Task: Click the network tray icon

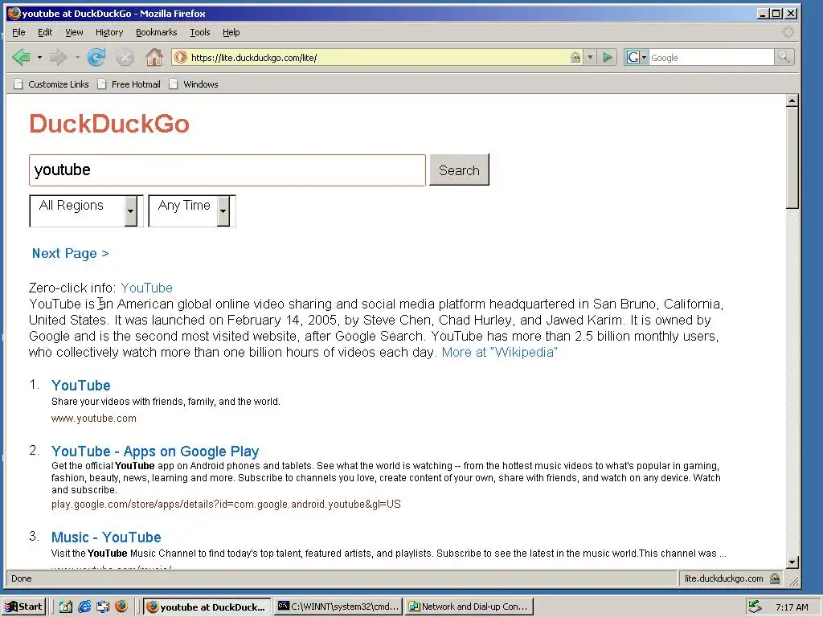Action: point(755,607)
